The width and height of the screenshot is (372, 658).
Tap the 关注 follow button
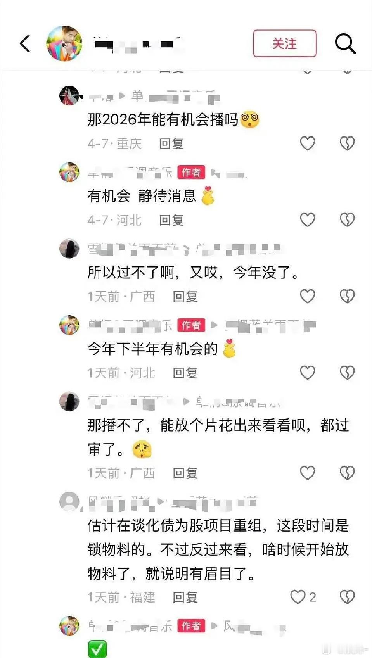click(x=285, y=43)
